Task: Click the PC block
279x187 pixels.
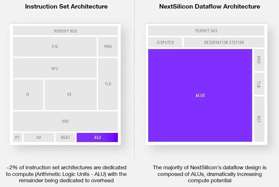Action: tap(17, 137)
